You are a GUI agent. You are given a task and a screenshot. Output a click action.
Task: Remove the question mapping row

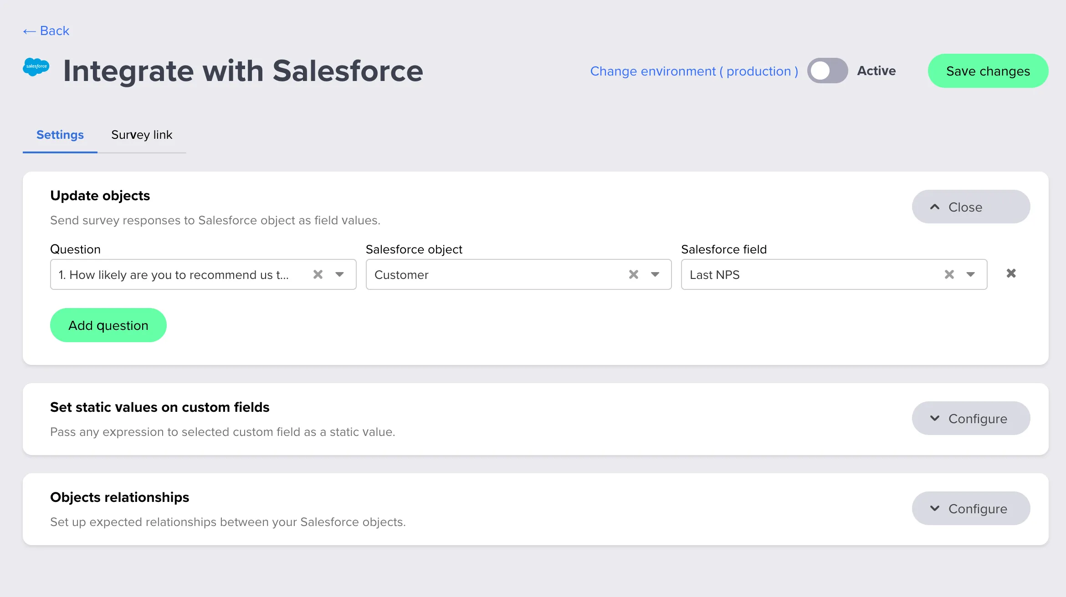point(1011,273)
